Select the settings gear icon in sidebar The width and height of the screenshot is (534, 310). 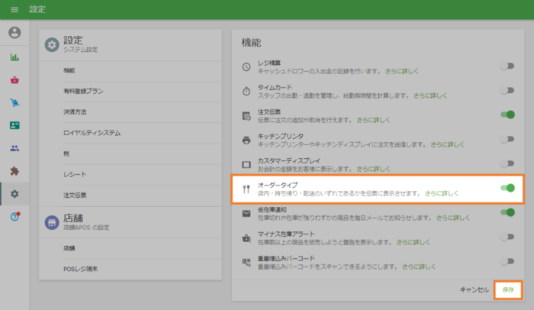tap(14, 194)
